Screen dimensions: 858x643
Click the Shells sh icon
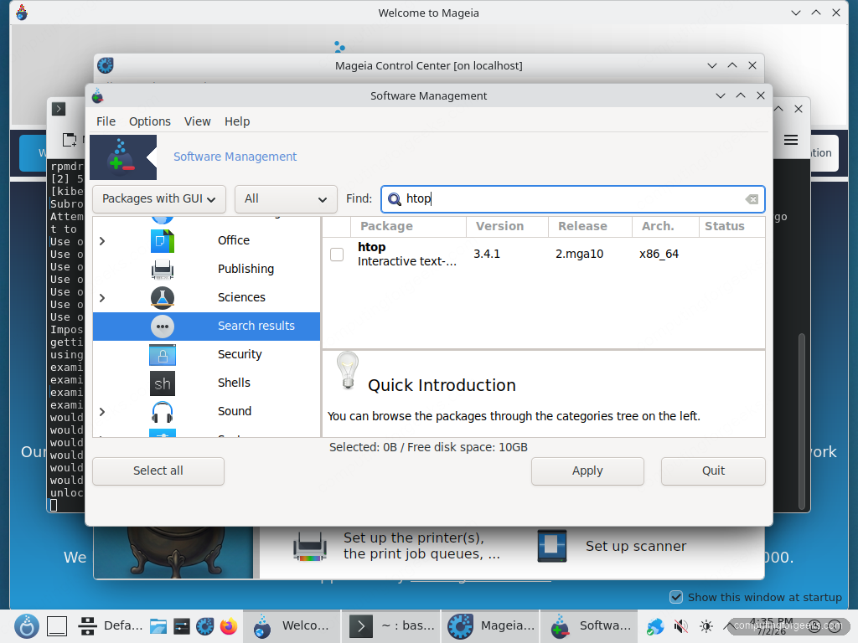point(163,383)
